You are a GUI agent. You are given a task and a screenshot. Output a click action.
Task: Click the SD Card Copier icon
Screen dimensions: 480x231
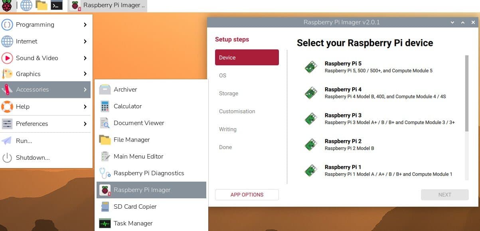pyautogui.click(x=105, y=207)
